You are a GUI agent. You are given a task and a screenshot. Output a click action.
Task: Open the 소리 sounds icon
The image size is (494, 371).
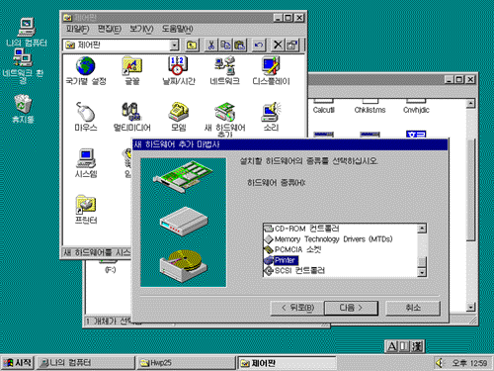[271, 117]
